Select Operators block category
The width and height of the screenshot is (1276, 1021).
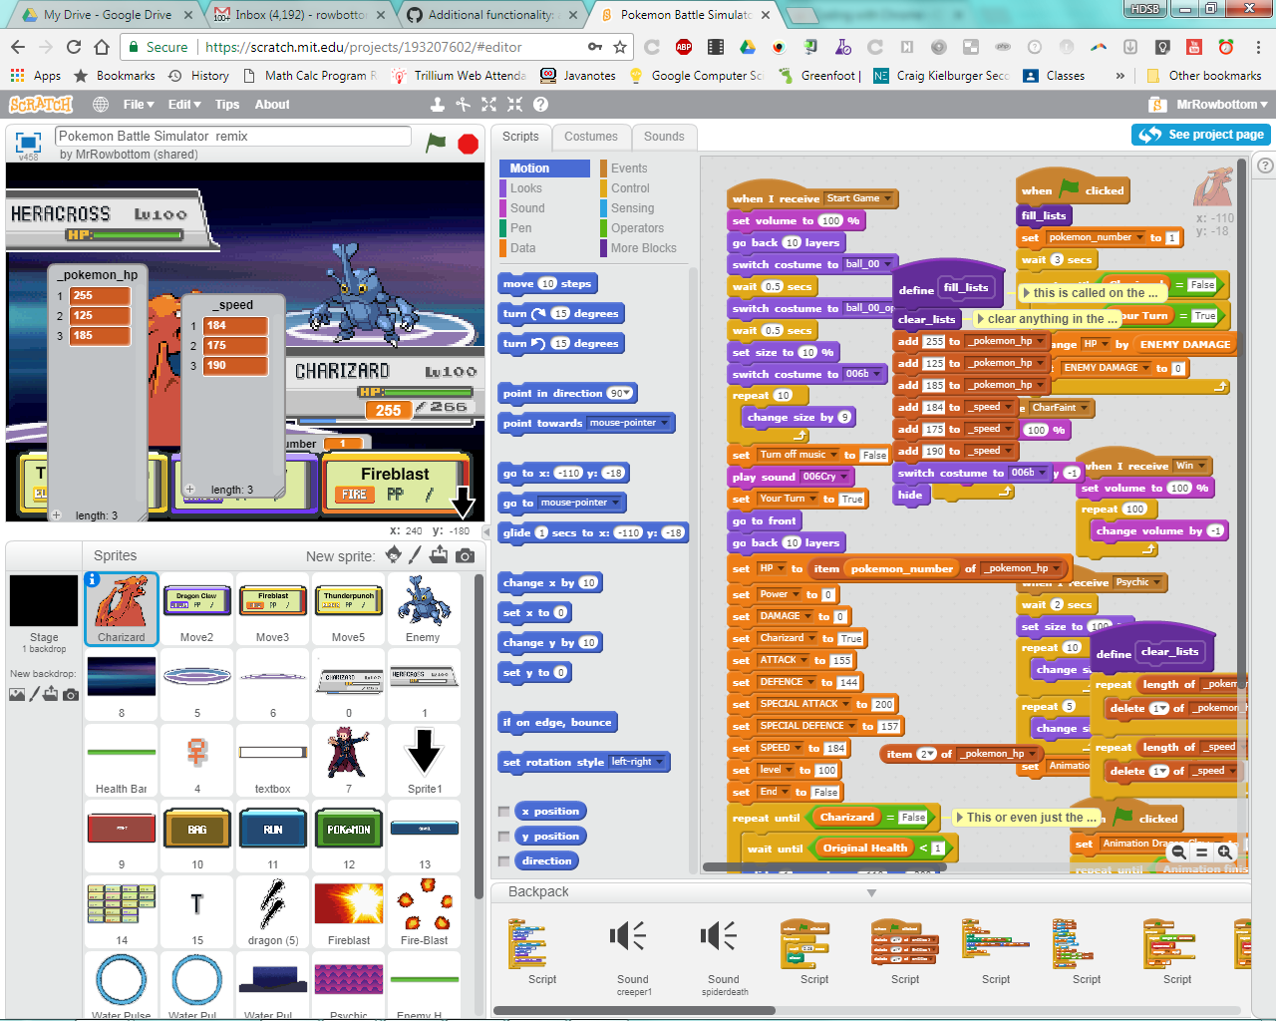coord(637,228)
